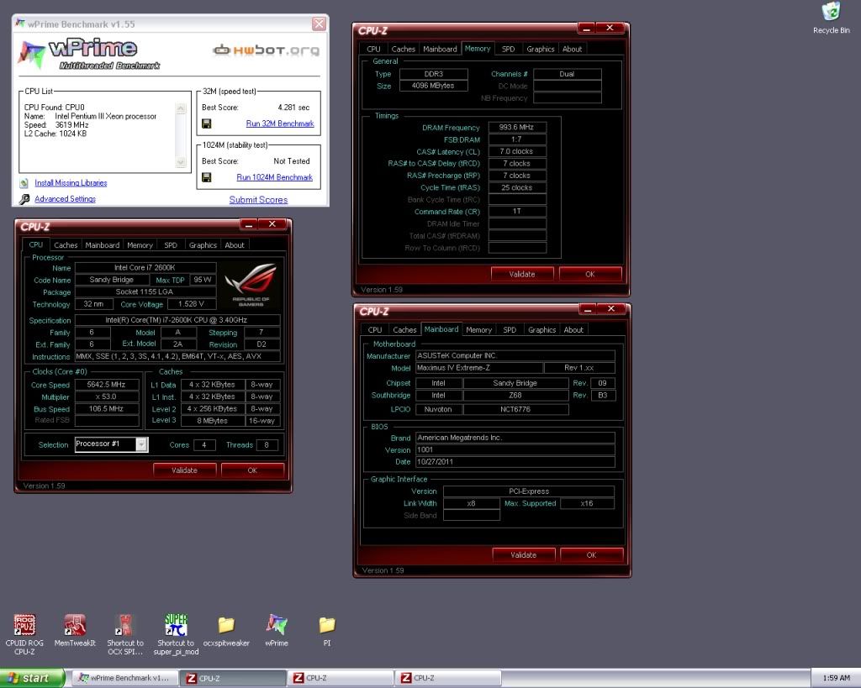Expand the Processor #1 selection dropdown
This screenshot has height=688, width=861.
coord(141,444)
